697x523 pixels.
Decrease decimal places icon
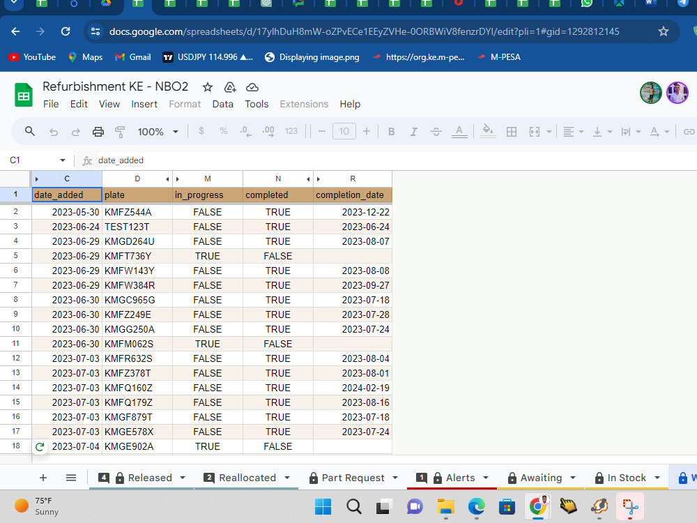pos(245,131)
